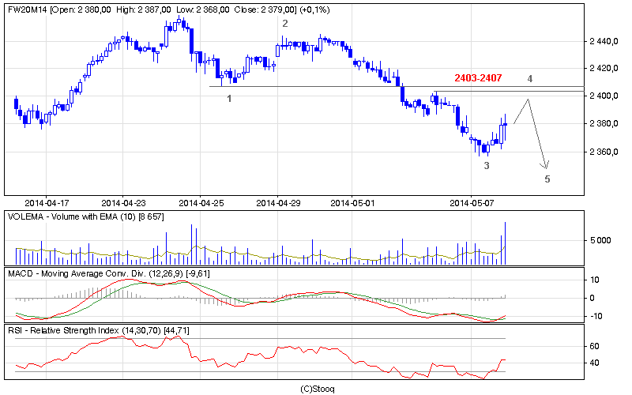Click the RSI 40 axis label

click(x=595, y=363)
